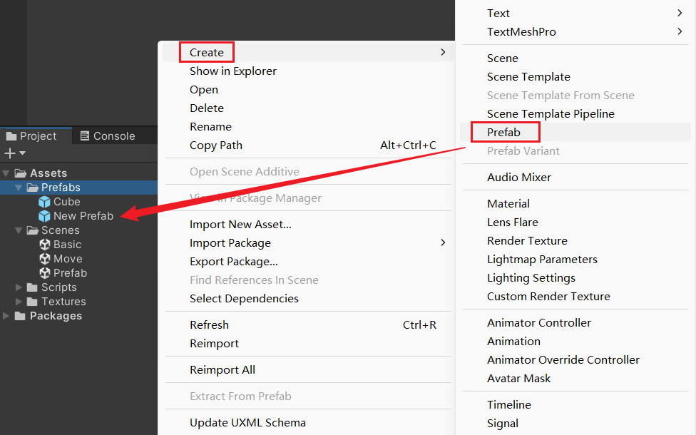Viewport: 696px width, 435px height.
Task: Choose Prefab from the Create submenu
Action: [503, 132]
